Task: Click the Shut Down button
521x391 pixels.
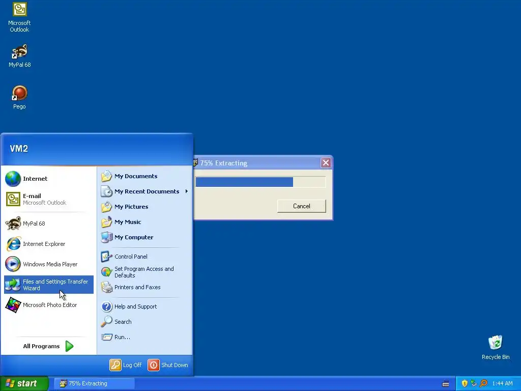Action: tap(168, 365)
